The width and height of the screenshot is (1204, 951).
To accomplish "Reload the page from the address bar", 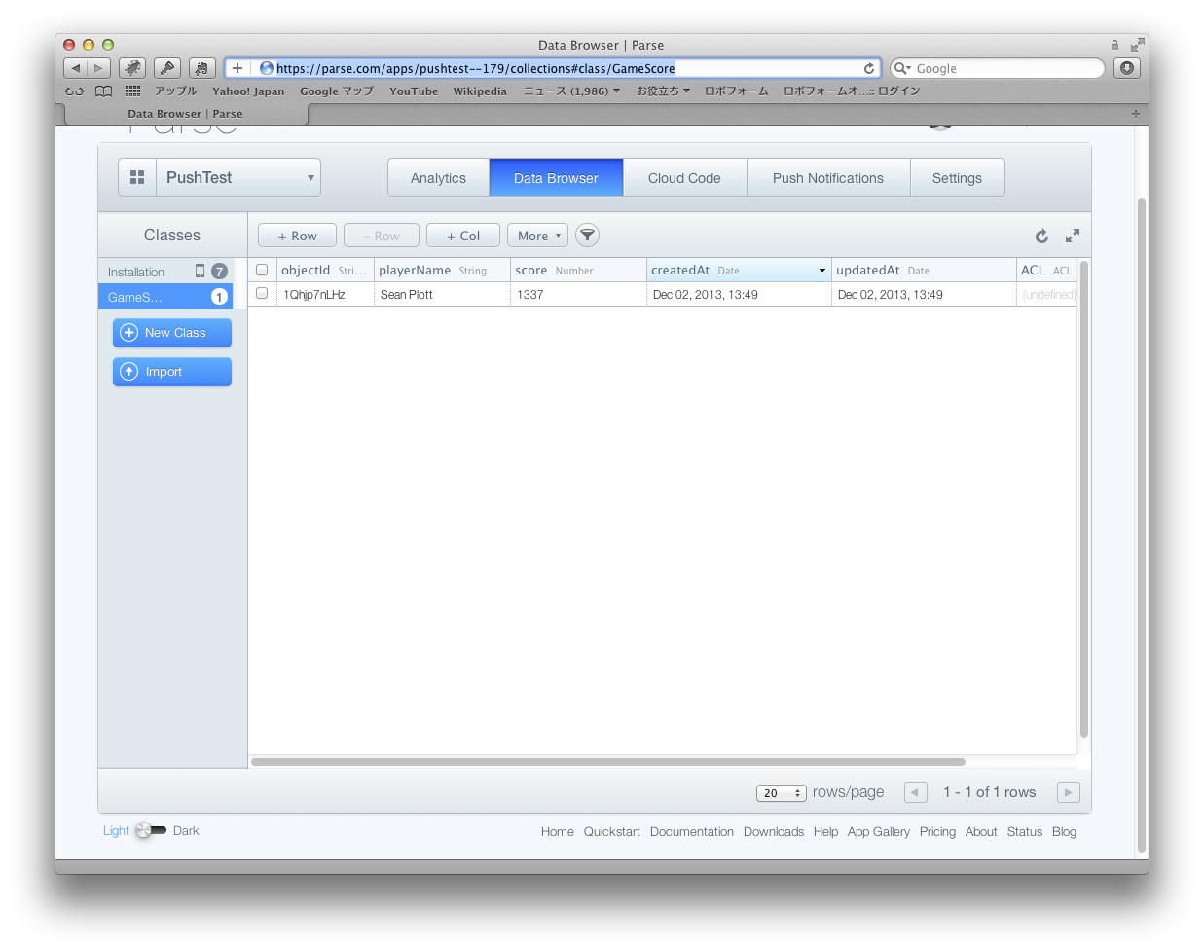I will 868,68.
